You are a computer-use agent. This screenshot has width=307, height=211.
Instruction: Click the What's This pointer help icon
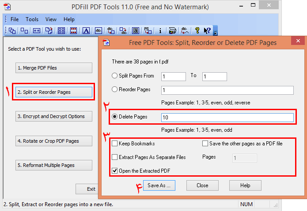(x=207, y=30)
